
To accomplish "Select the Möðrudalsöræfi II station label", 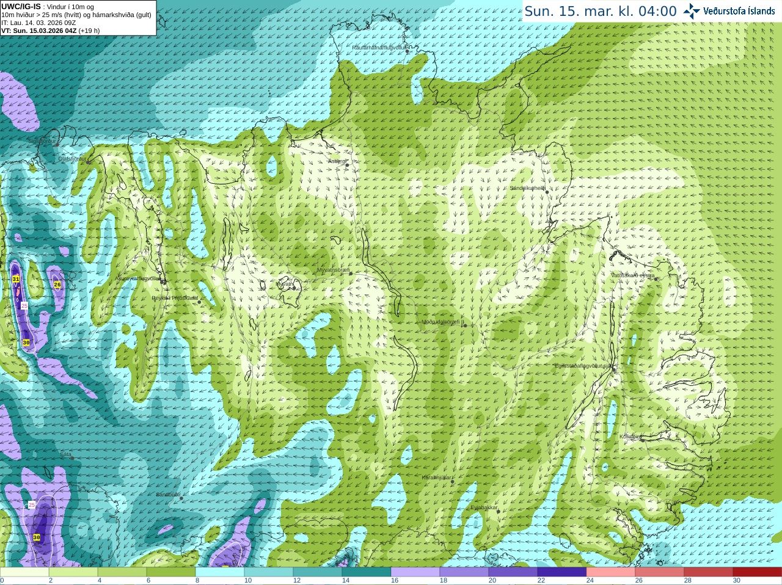I will pos(443,322).
